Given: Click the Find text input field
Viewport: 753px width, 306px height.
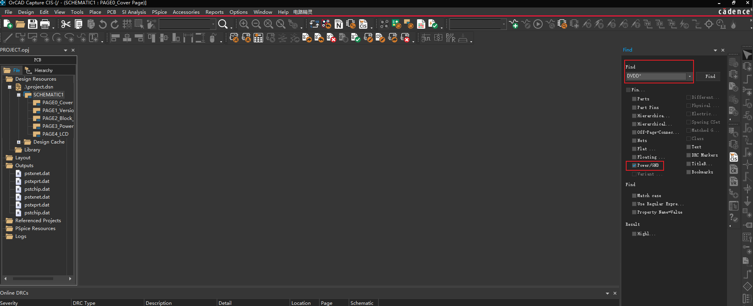Looking at the screenshot, I should 656,76.
